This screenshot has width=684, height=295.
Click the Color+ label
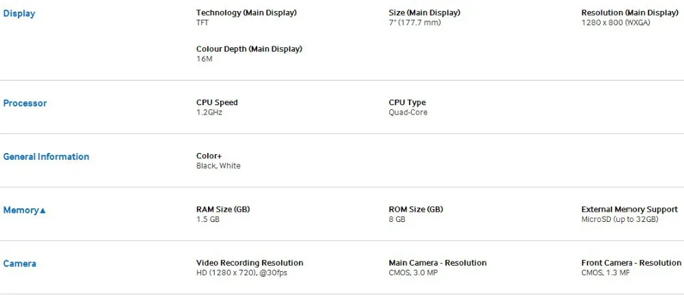tap(209, 156)
